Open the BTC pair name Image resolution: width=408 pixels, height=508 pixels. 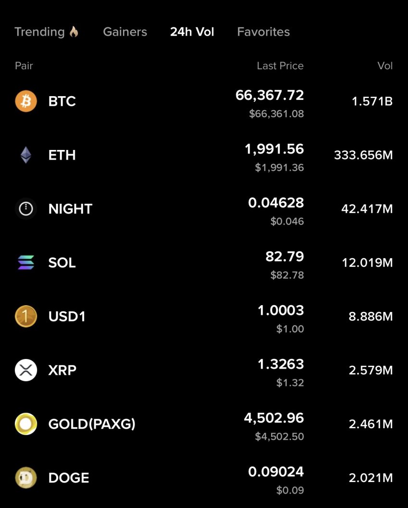click(x=62, y=101)
